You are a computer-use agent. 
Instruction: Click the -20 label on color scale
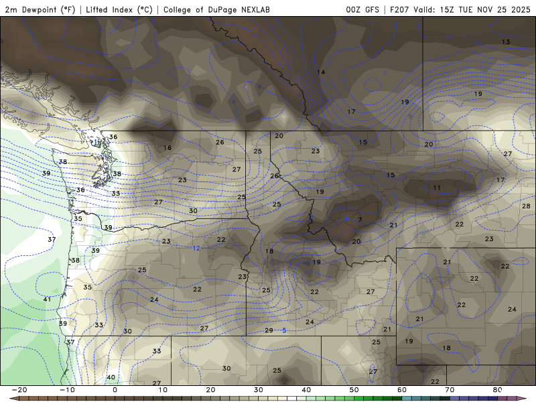pyautogui.click(x=19, y=390)
